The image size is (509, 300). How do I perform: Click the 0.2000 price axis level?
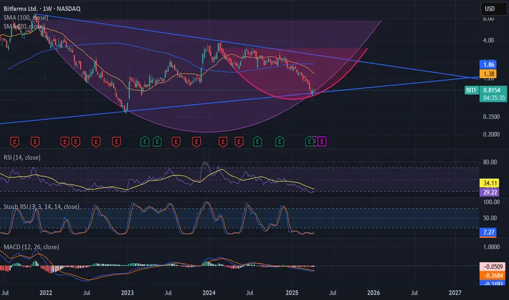[491, 134]
